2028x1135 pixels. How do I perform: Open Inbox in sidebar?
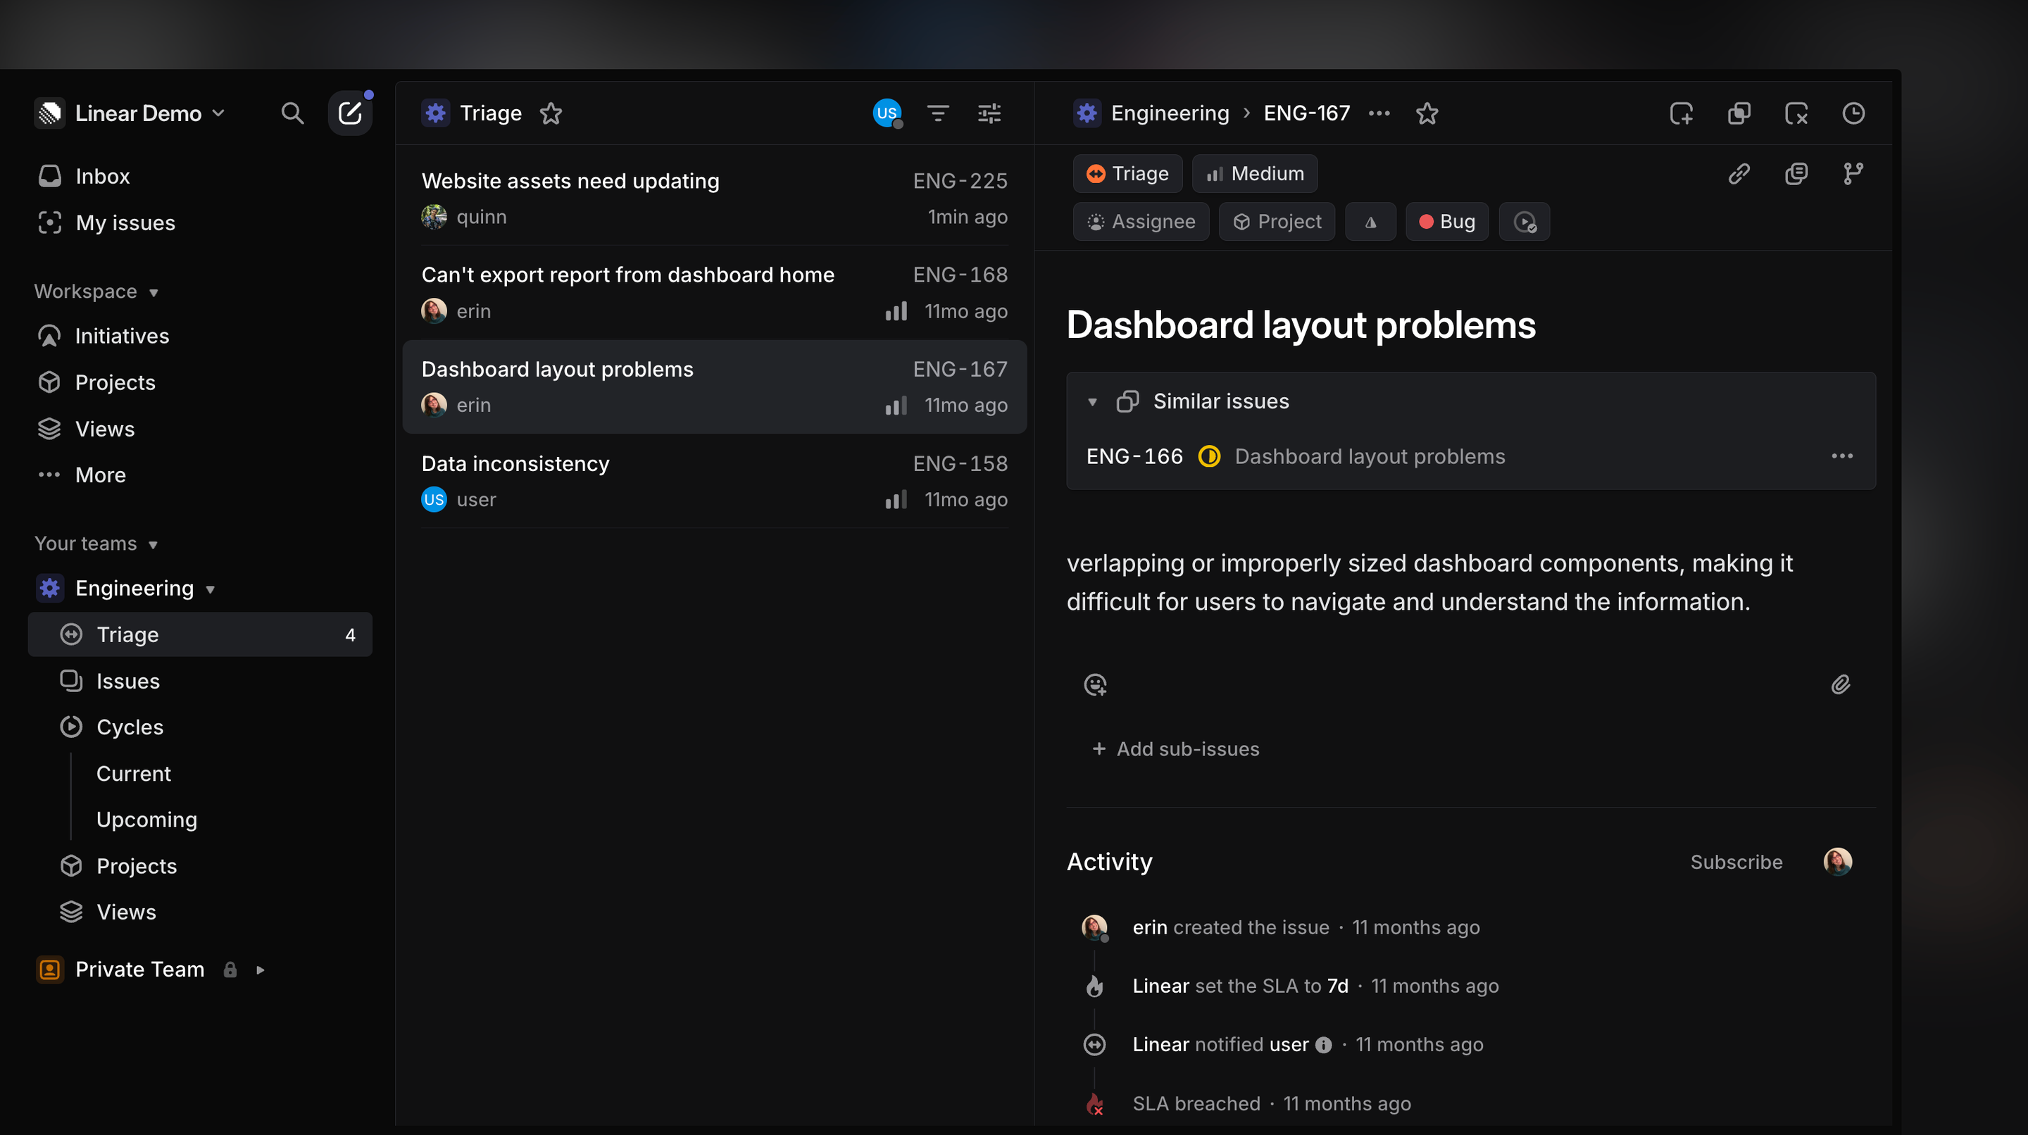click(200, 176)
